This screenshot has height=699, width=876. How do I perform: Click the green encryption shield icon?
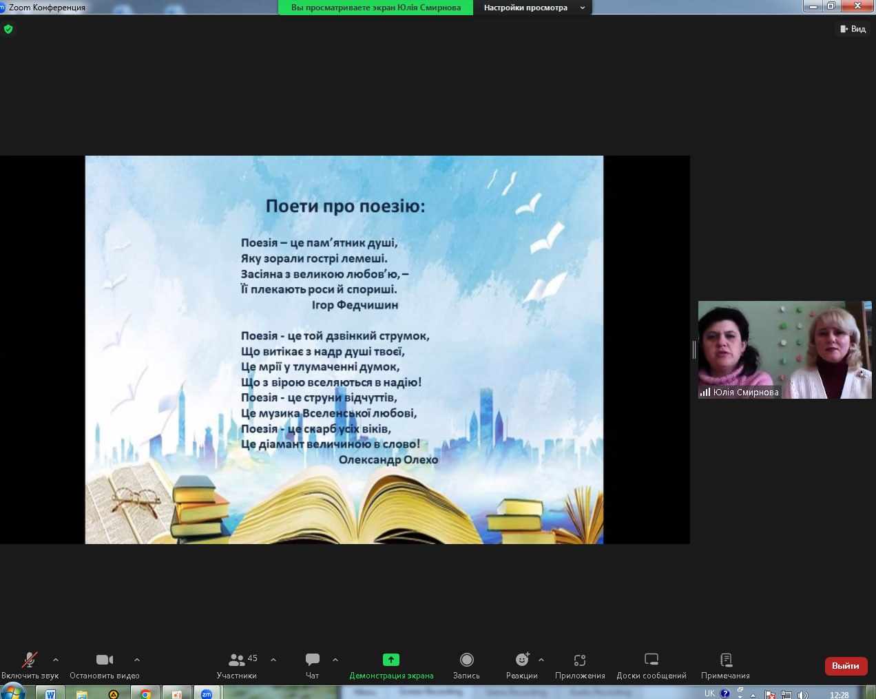point(8,29)
